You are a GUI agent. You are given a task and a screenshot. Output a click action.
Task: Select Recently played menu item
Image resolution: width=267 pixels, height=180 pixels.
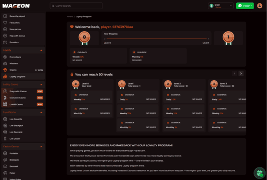[23, 16]
